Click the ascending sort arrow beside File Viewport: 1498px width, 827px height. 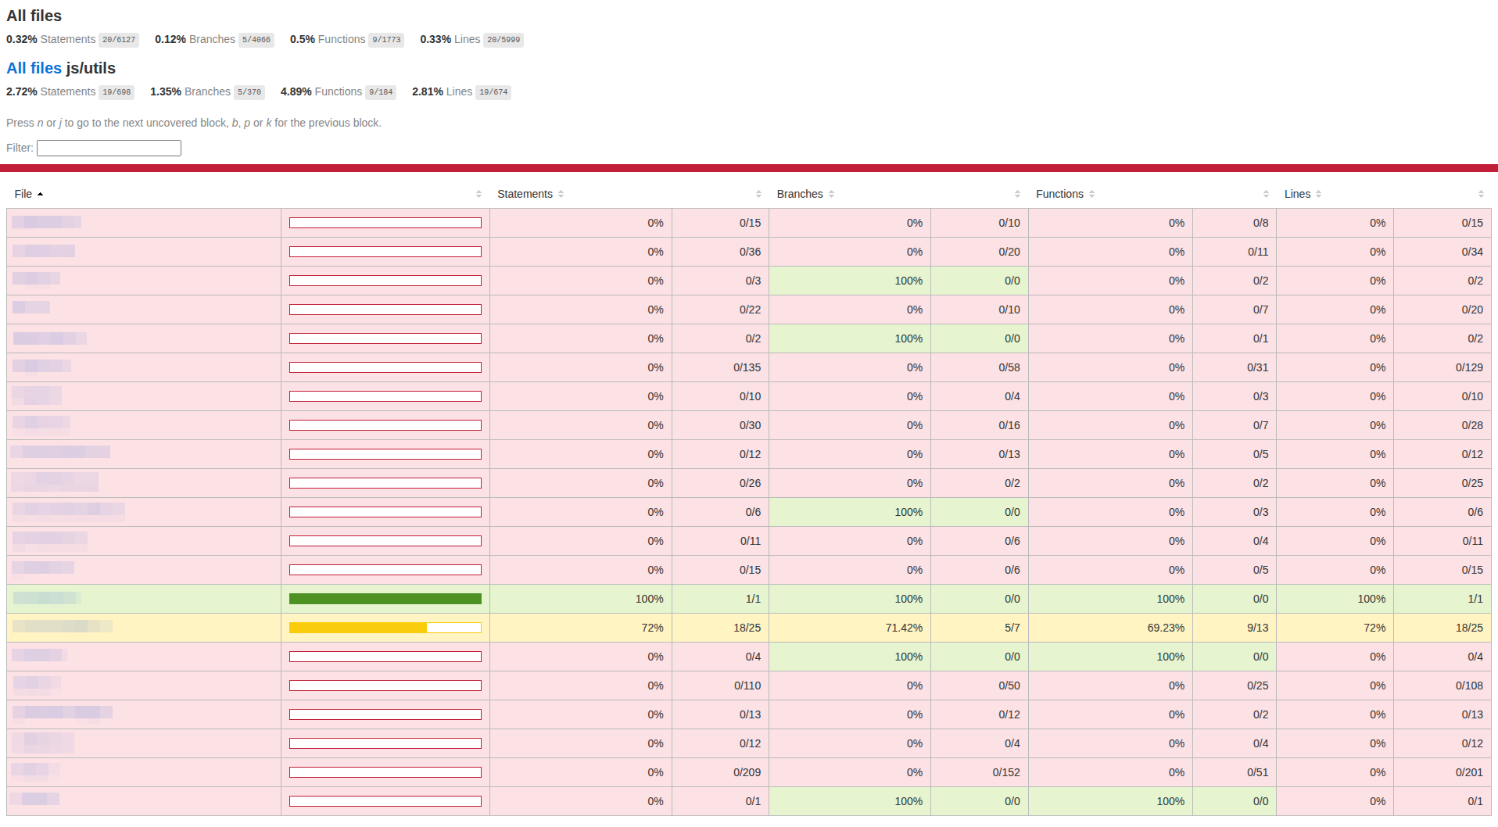40,194
